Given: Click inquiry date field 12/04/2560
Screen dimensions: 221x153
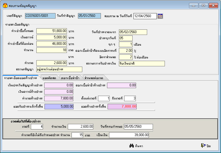Looking at the screenshot, I should click(145, 16).
